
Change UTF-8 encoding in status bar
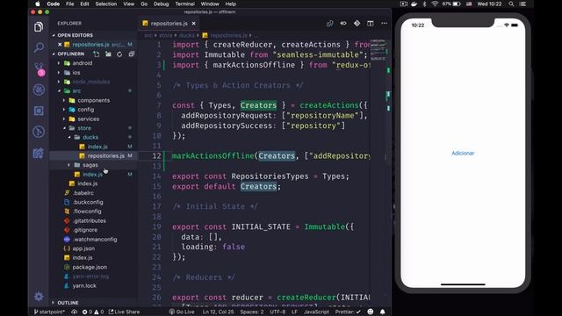click(x=277, y=312)
